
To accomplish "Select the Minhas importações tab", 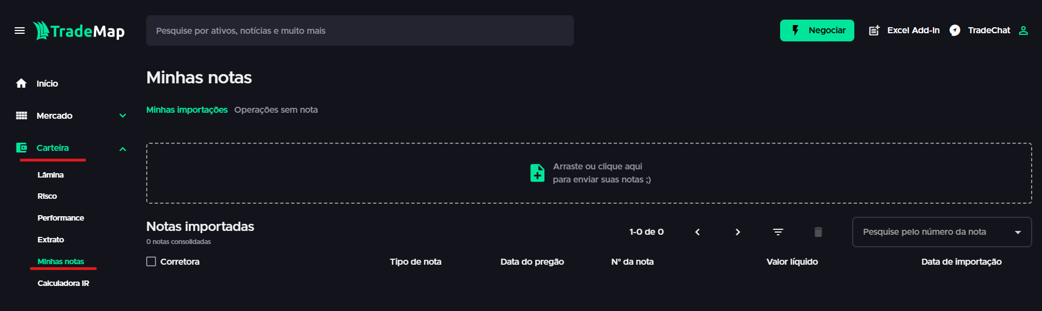I will (x=187, y=109).
